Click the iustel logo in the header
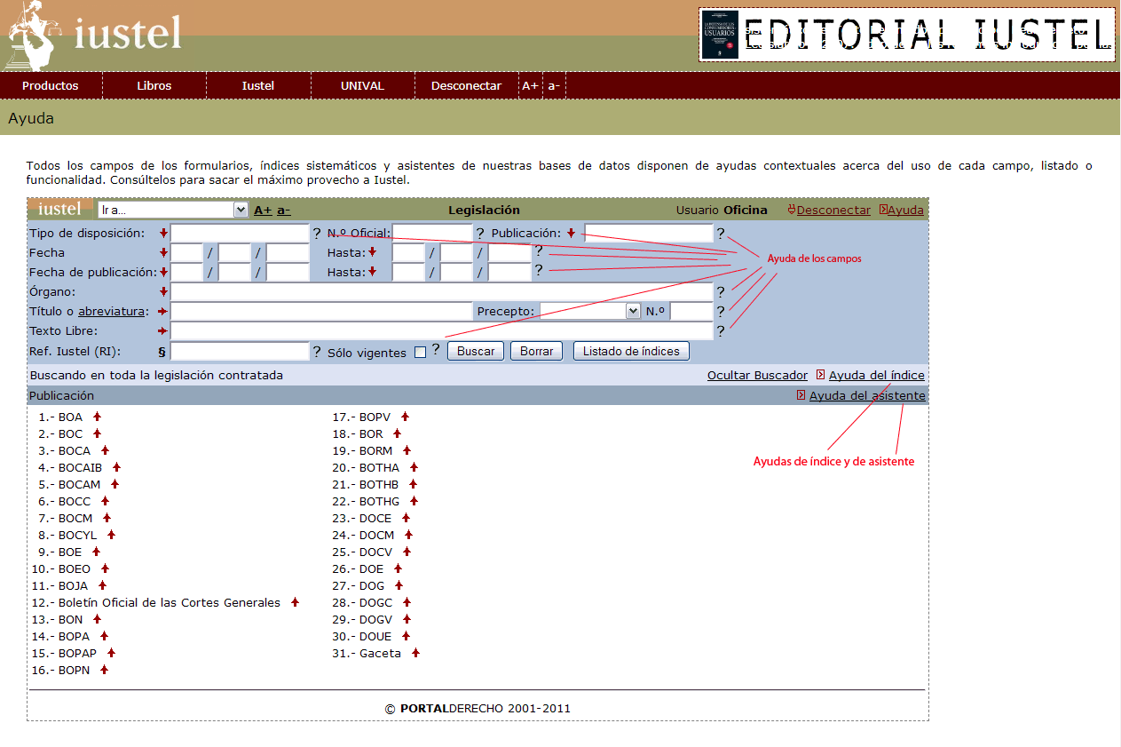The height and width of the screenshot is (747, 1121). [x=93, y=36]
